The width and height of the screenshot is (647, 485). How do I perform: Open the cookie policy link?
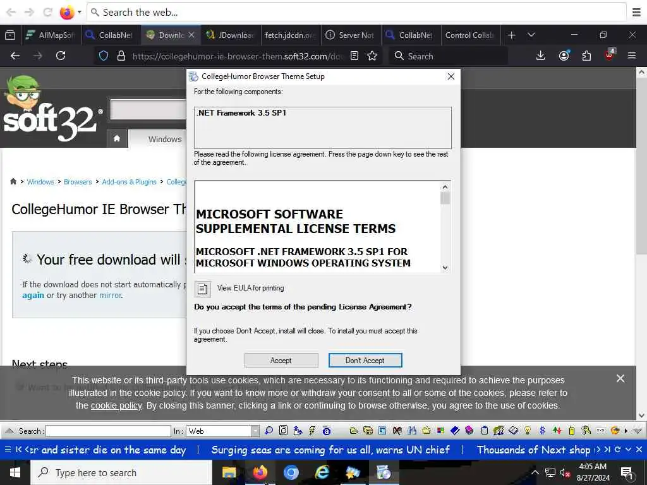click(x=116, y=406)
